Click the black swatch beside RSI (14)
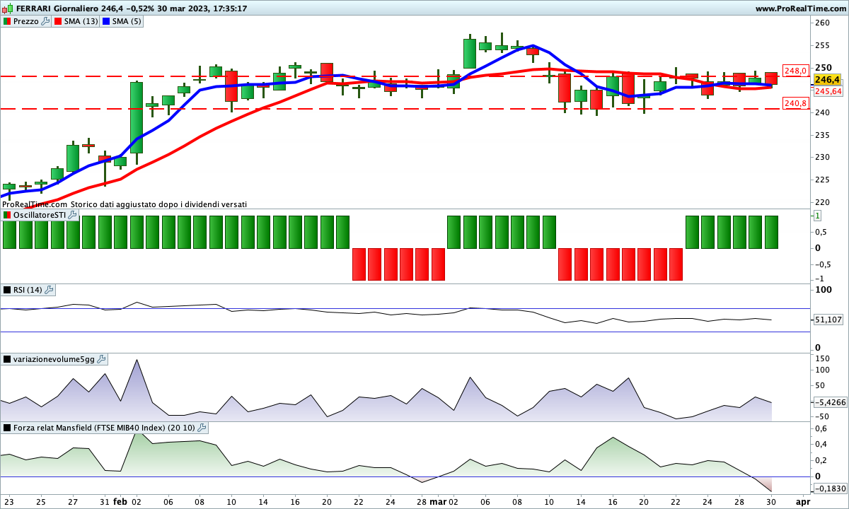Image resolution: width=849 pixels, height=509 pixels. click(x=7, y=290)
